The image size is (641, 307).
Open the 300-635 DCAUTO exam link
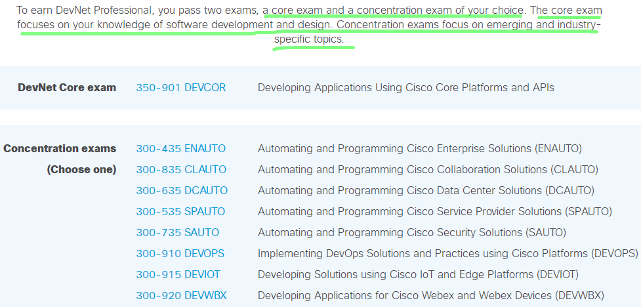pyautogui.click(x=182, y=190)
